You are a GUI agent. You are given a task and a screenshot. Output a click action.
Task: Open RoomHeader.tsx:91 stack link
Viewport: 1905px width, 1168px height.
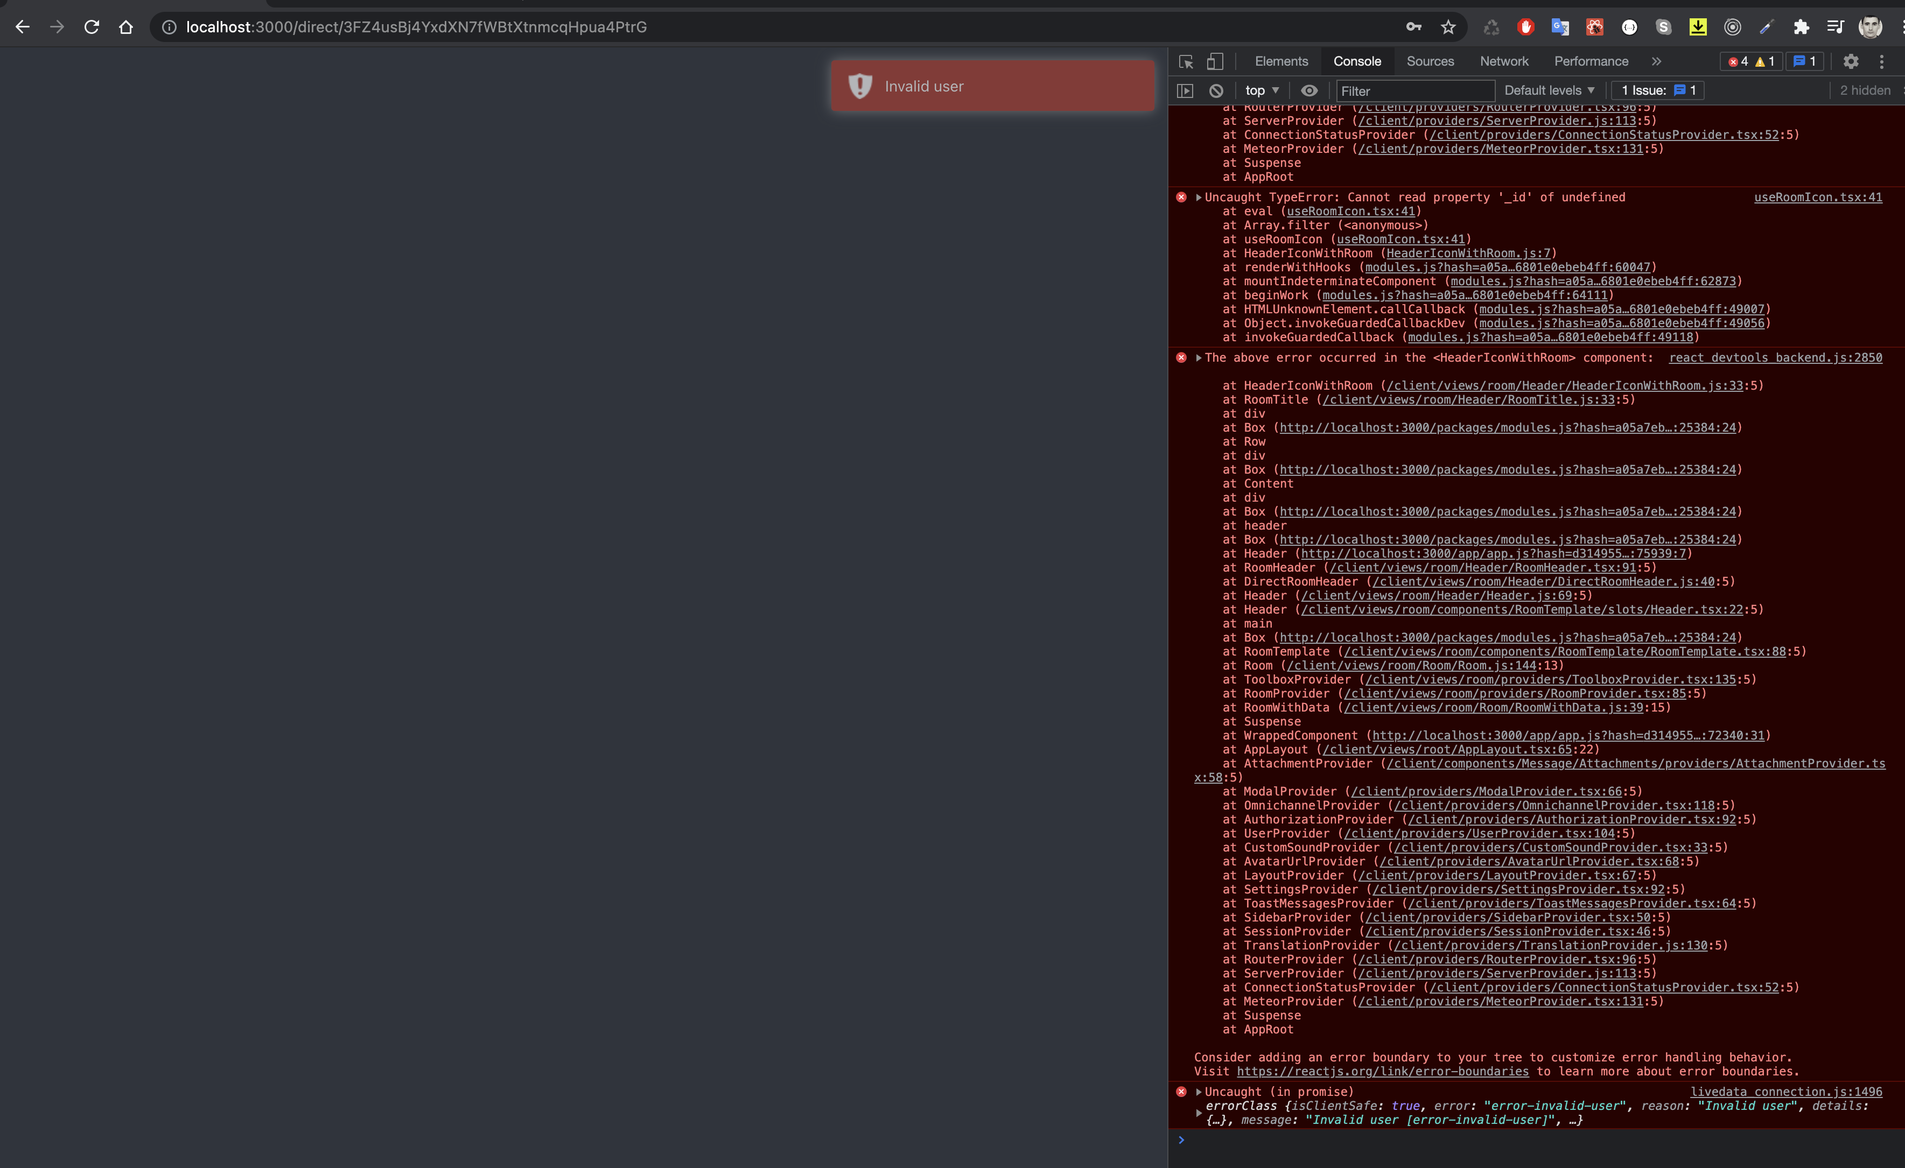(1482, 567)
